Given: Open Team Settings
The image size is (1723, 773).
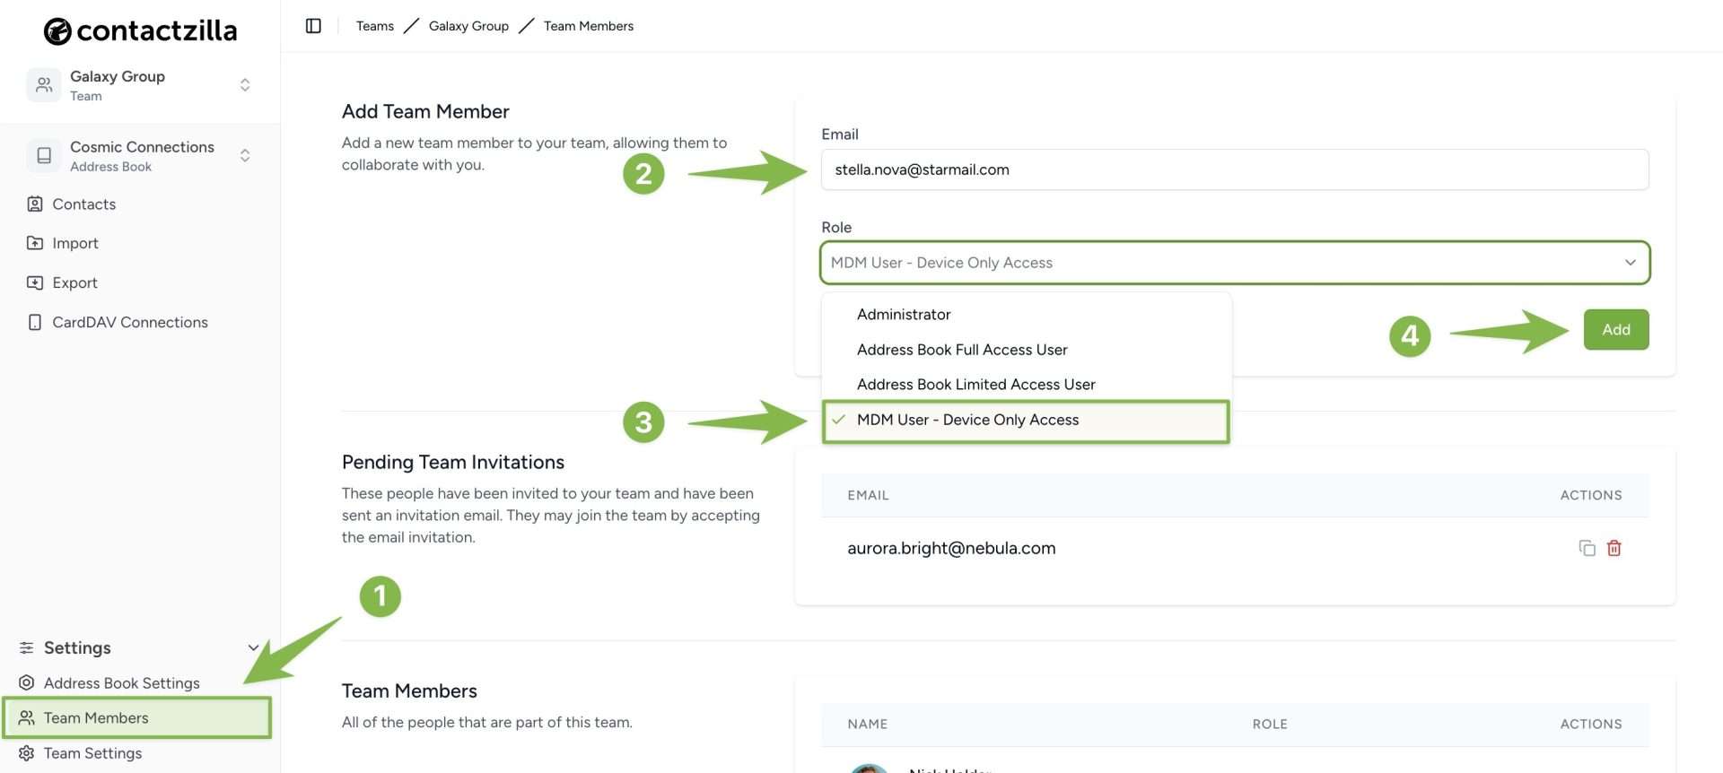Looking at the screenshot, I should point(93,753).
